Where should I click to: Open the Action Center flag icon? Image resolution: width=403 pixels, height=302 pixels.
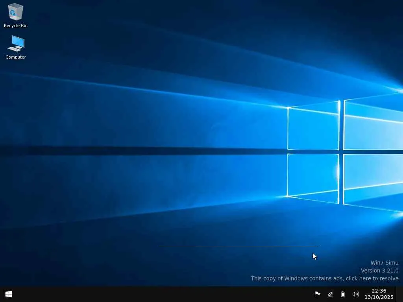click(318, 294)
